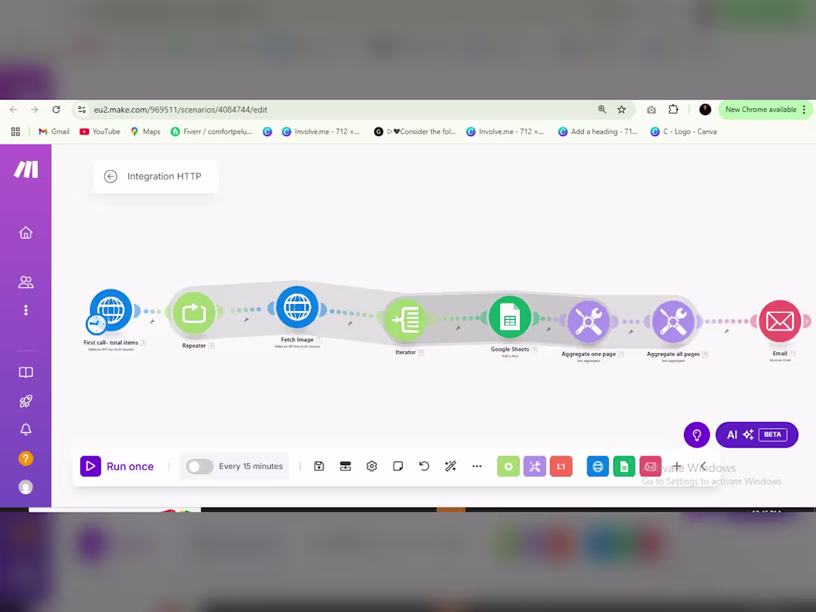
Task: Select the Iterator module
Action: point(405,320)
